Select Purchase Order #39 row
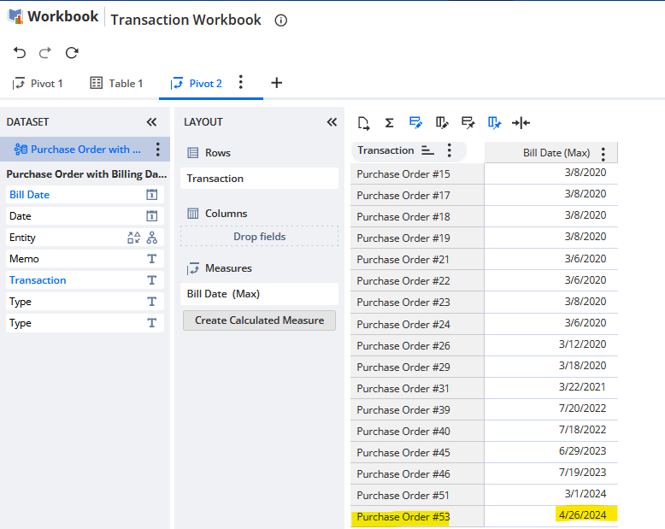The image size is (665, 529). (x=417, y=410)
